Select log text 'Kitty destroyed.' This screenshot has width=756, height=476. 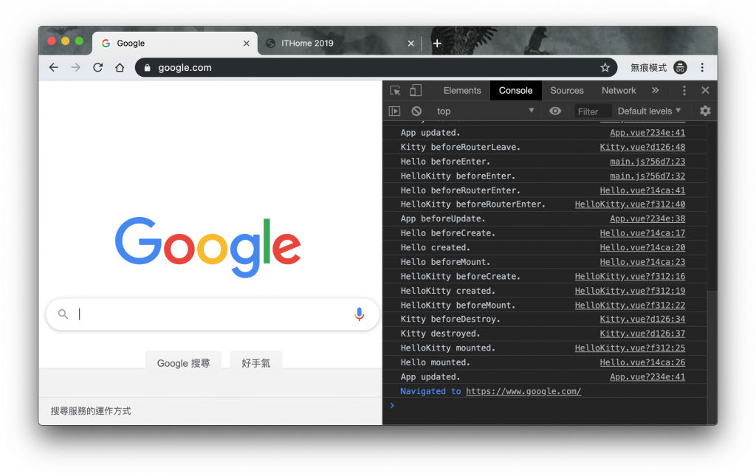[440, 334]
